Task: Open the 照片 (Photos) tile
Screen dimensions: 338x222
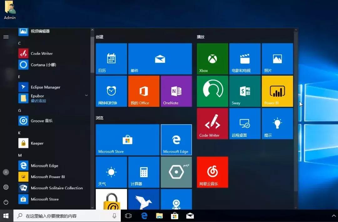Action: [x=277, y=59]
